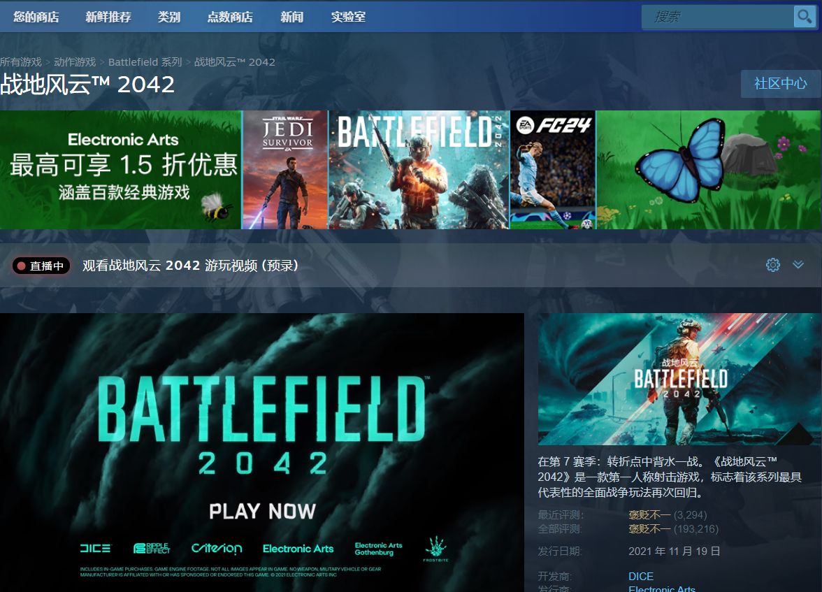Click the Battlefield 2042 header capsule image
822x592 pixels.
tap(679, 379)
